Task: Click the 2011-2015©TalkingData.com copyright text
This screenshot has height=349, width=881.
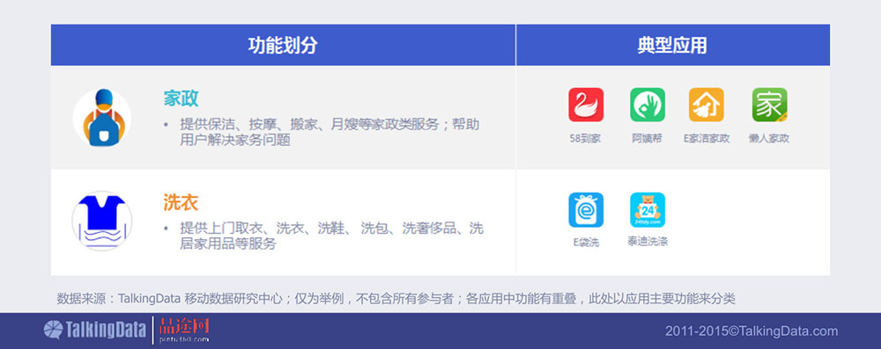Action: click(751, 331)
